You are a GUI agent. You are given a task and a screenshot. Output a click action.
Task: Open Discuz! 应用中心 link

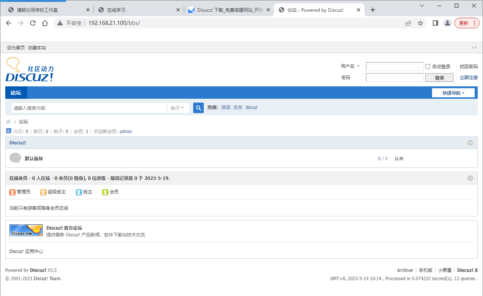coord(26,252)
